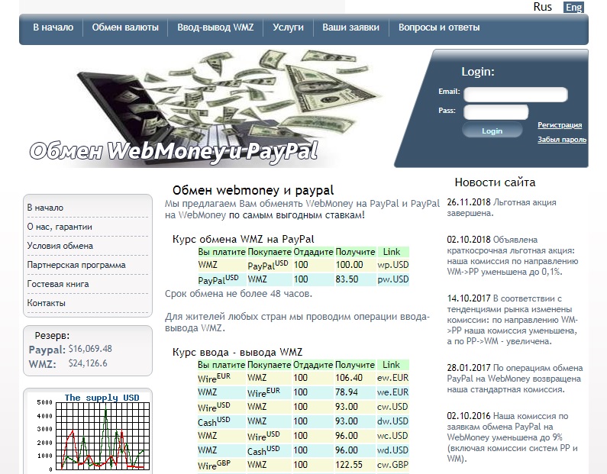This screenshot has width=607, height=474.
Task: Follow the wc.USD link
Action: click(x=392, y=436)
